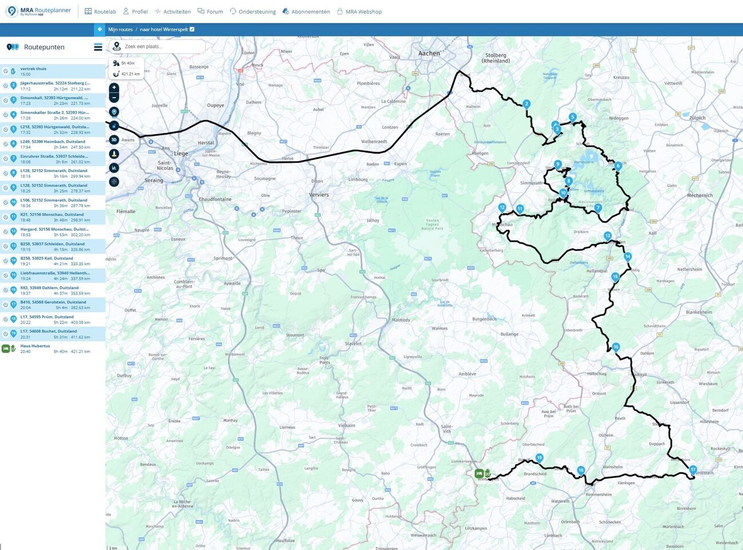Open the MRA Webshop link
This screenshot has height=550, width=743.
click(359, 11)
